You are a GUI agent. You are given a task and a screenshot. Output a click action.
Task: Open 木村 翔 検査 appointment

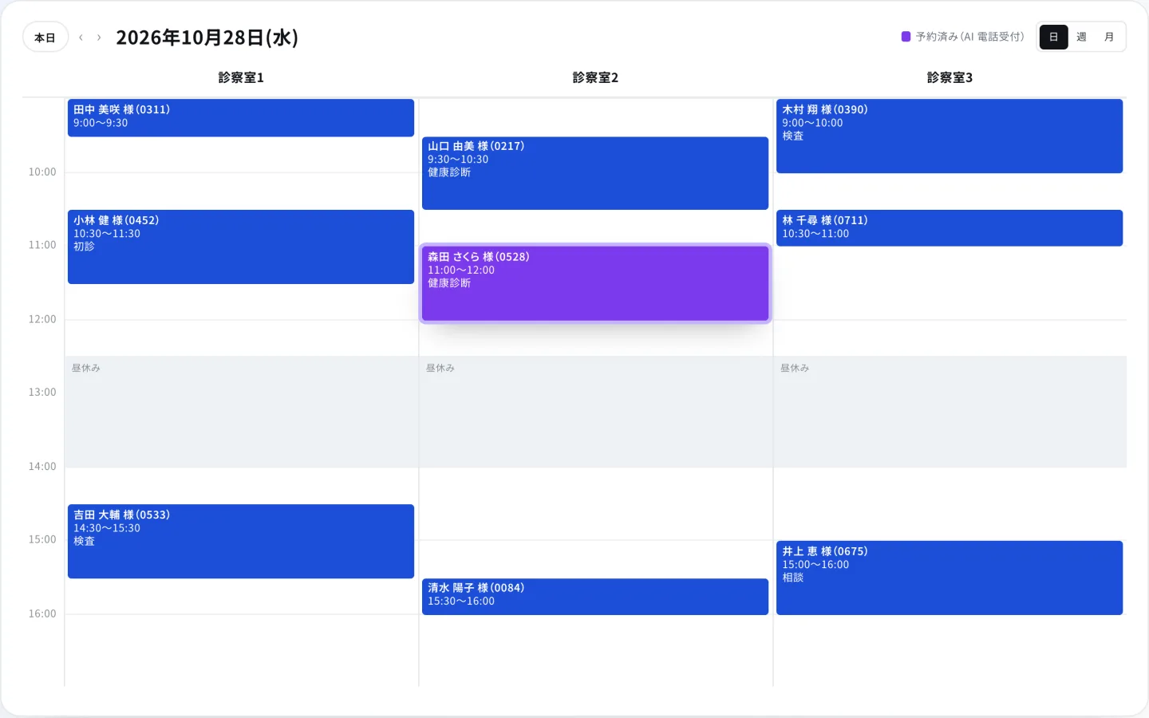pyautogui.click(x=950, y=136)
